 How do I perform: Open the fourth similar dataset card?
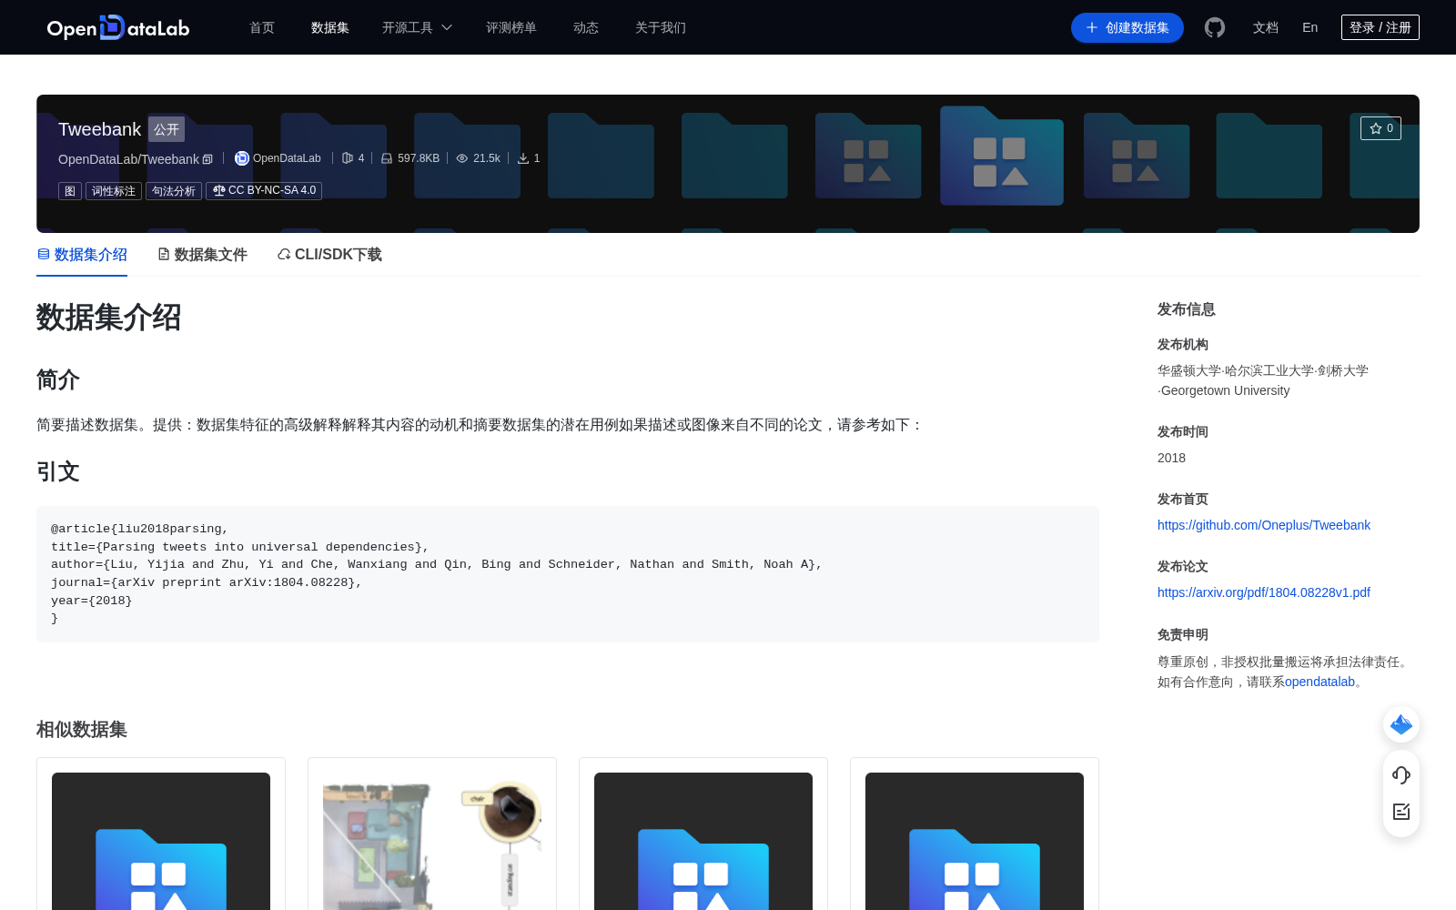pyautogui.click(x=975, y=834)
